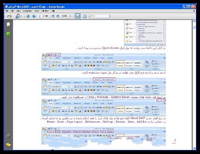Expand the Find box options dropdown
Viewport: 200px width, 154px height.
(x=110, y=16)
